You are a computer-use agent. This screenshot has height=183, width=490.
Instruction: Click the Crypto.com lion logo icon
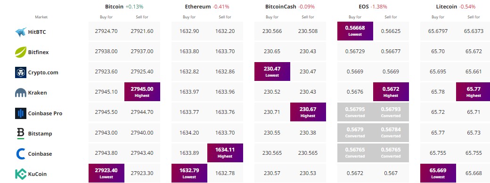[21, 72]
